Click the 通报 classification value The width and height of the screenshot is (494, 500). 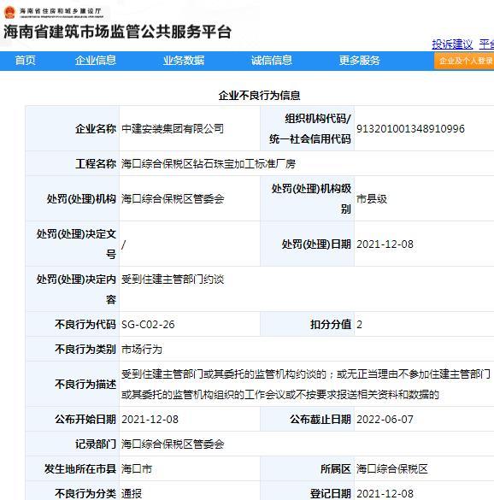(x=132, y=494)
